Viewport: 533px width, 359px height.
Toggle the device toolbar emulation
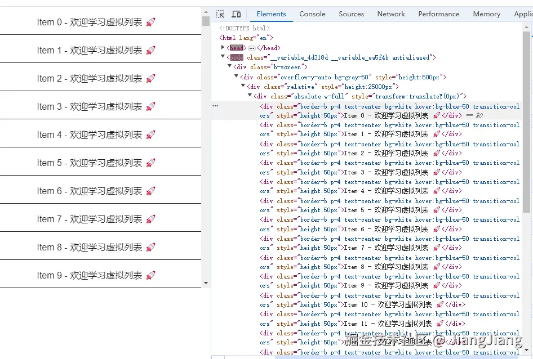236,13
